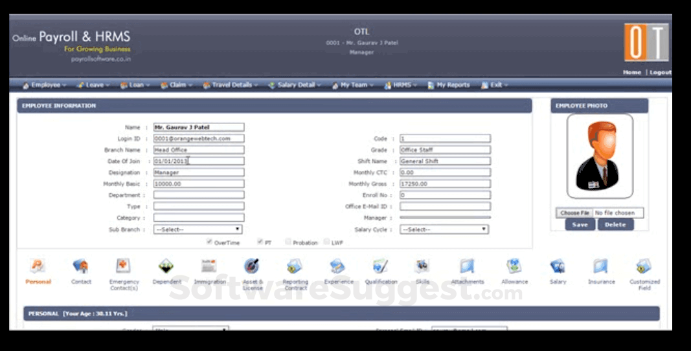
Task: Click the Grade field
Action: [x=445, y=149]
